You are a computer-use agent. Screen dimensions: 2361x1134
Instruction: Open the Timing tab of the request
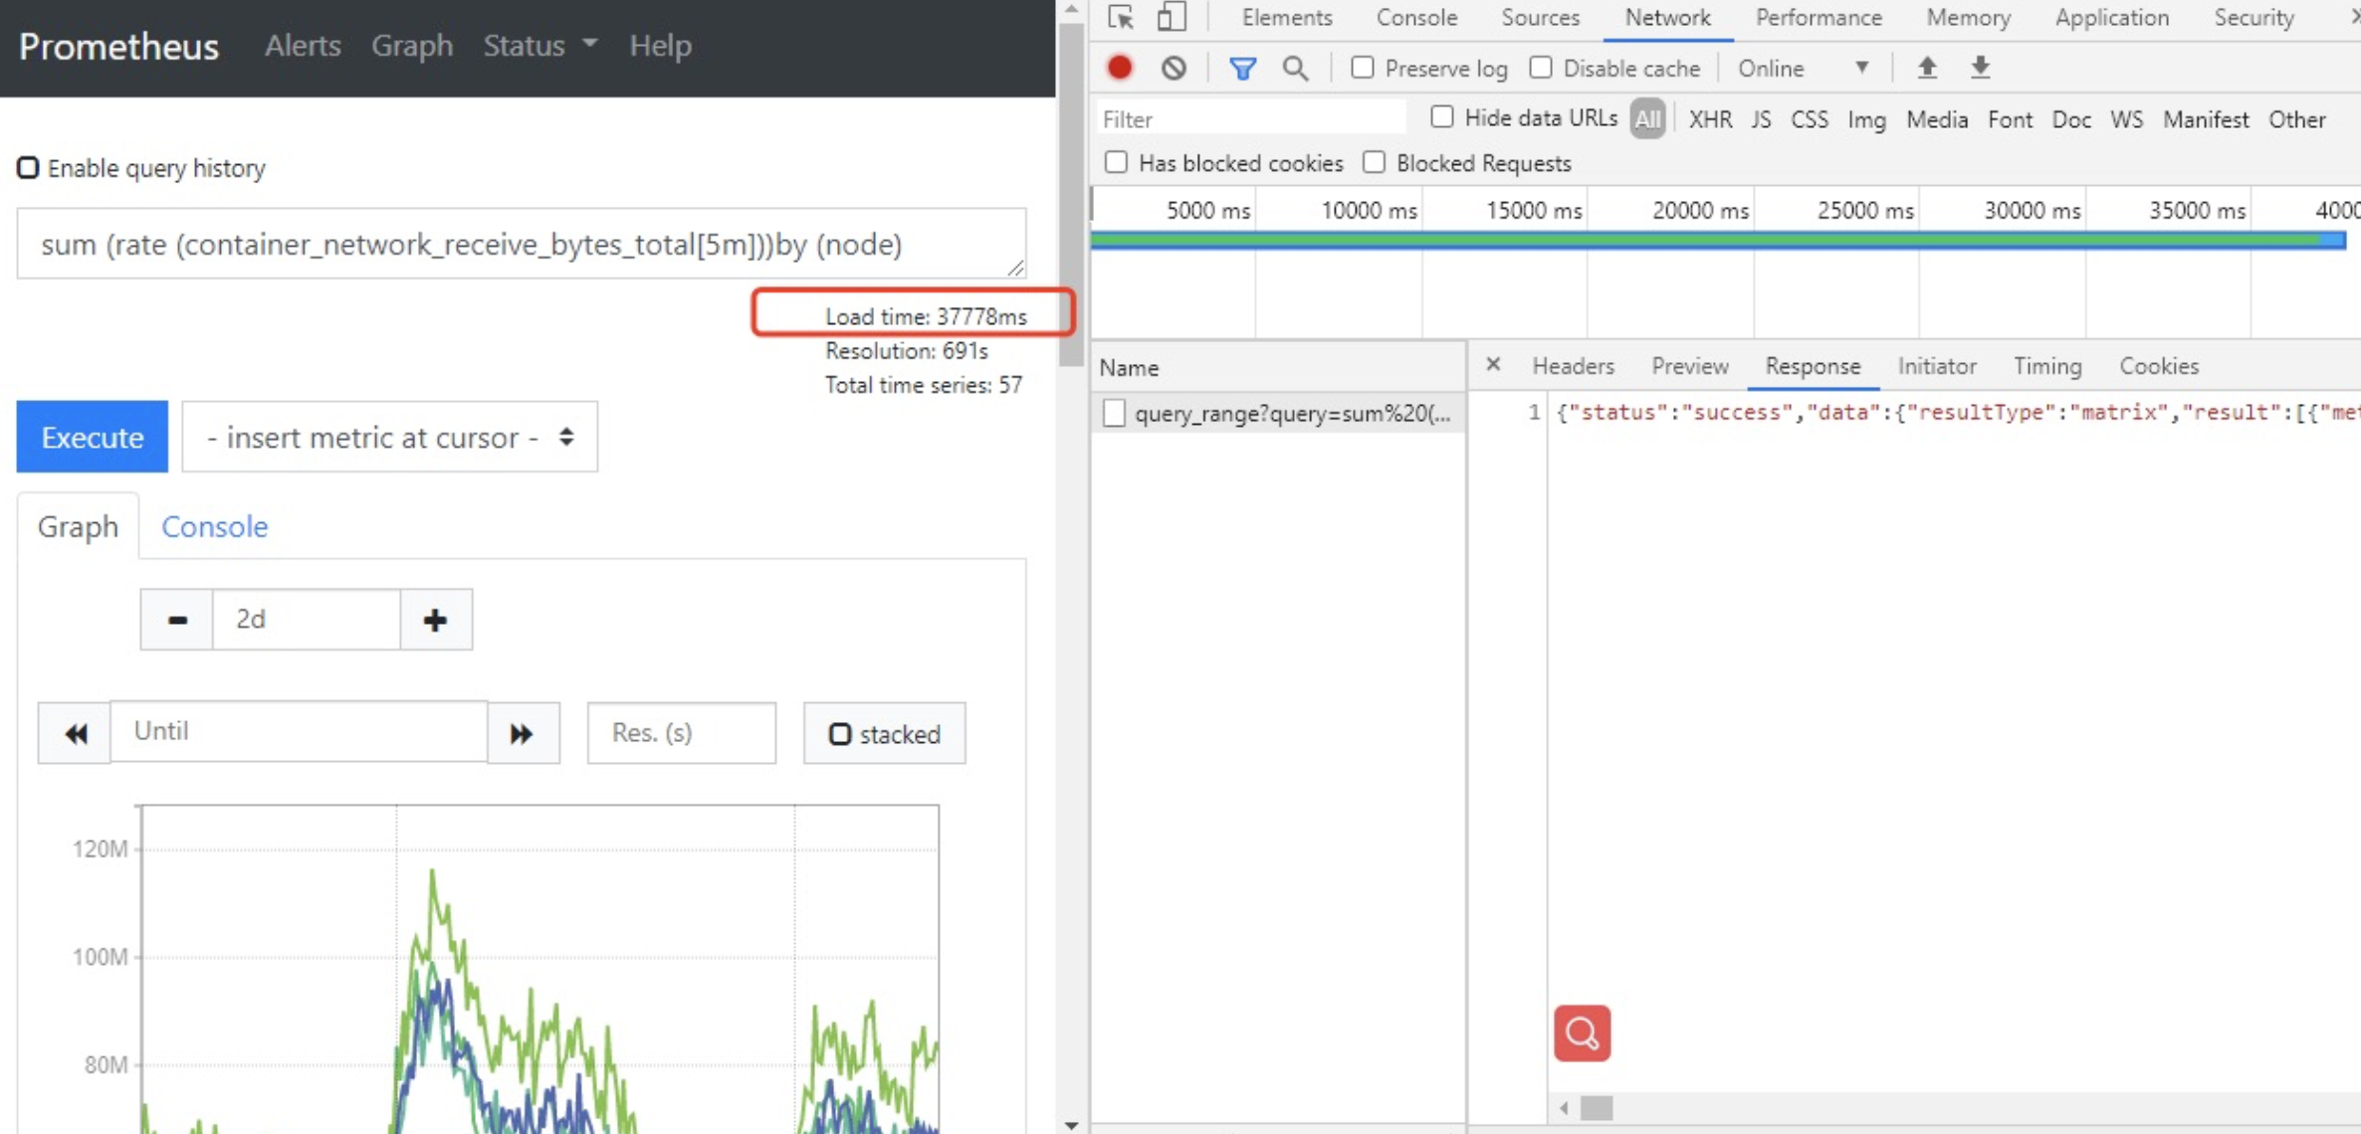[2047, 366]
